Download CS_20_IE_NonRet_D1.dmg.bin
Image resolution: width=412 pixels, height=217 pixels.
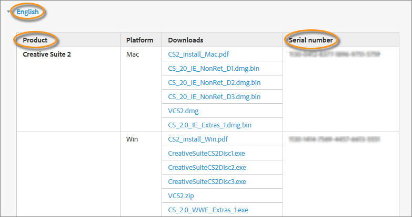pyautogui.click(x=214, y=69)
